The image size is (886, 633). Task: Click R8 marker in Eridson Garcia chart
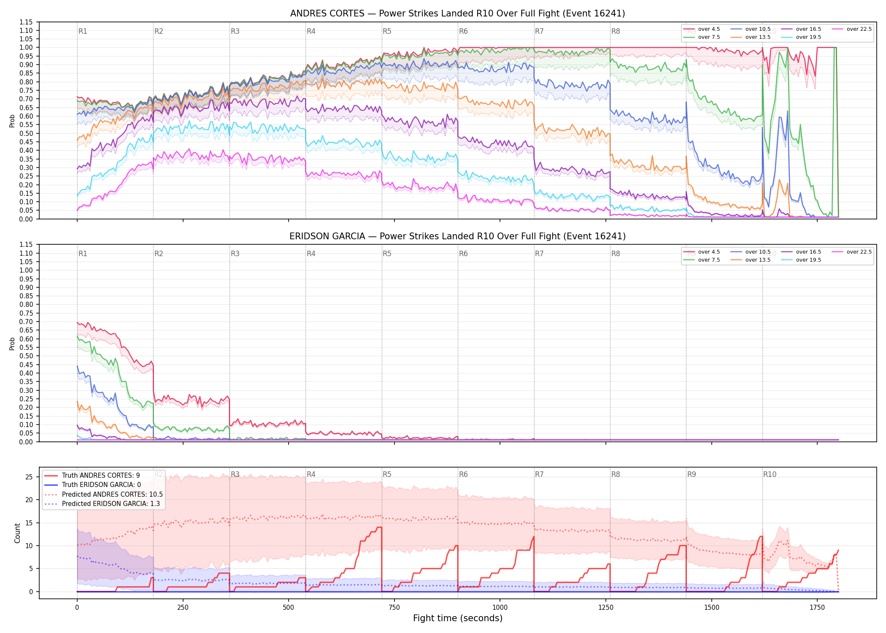click(616, 254)
